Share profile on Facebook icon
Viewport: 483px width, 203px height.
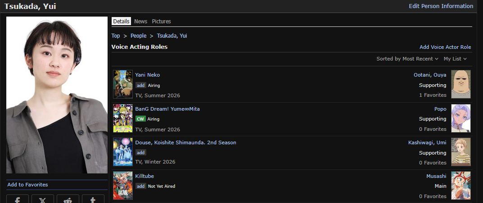pos(18,199)
